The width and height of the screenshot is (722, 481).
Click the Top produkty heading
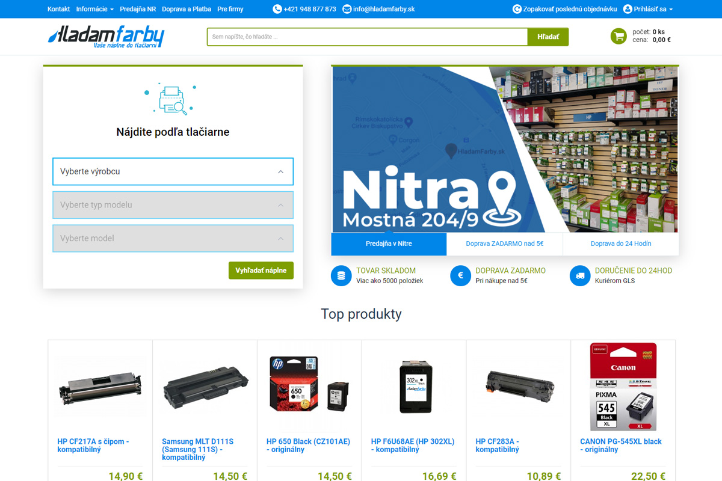[361, 314]
